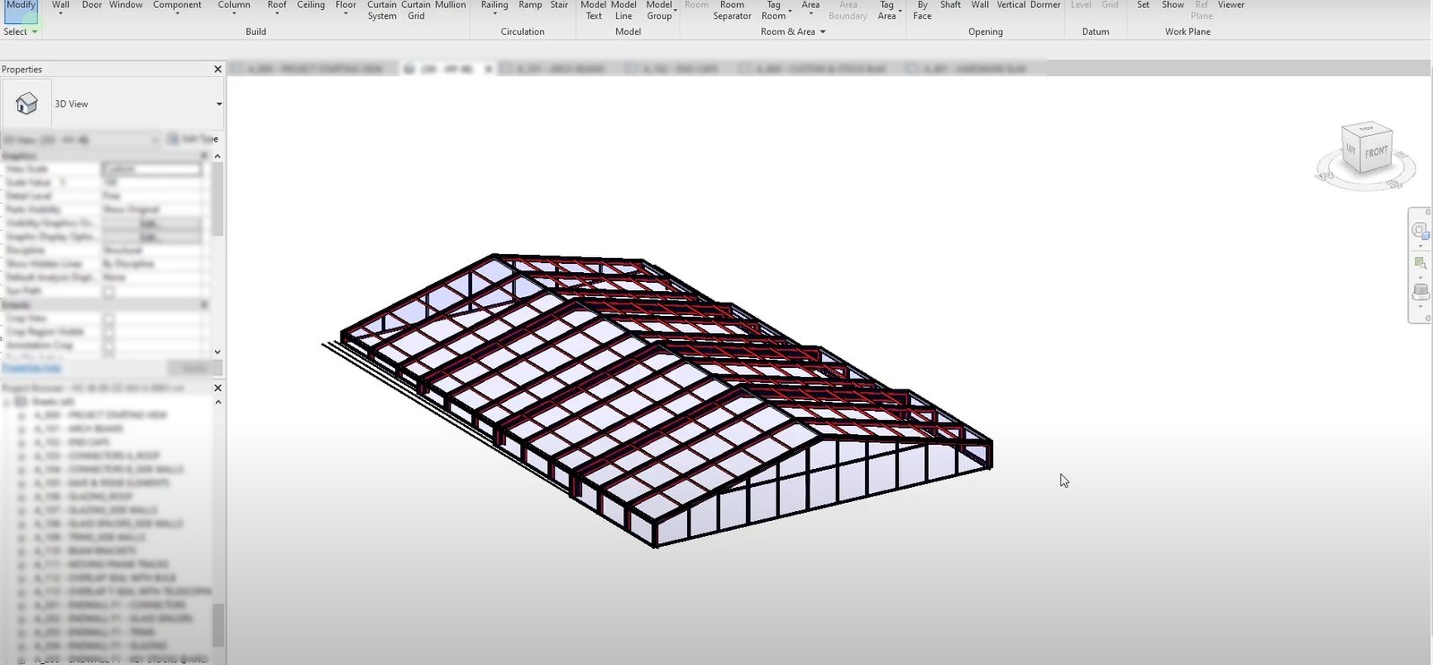Pick the Door tool in Build panel
The width and height of the screenshot is (1433, 665).
click(92, 5)
